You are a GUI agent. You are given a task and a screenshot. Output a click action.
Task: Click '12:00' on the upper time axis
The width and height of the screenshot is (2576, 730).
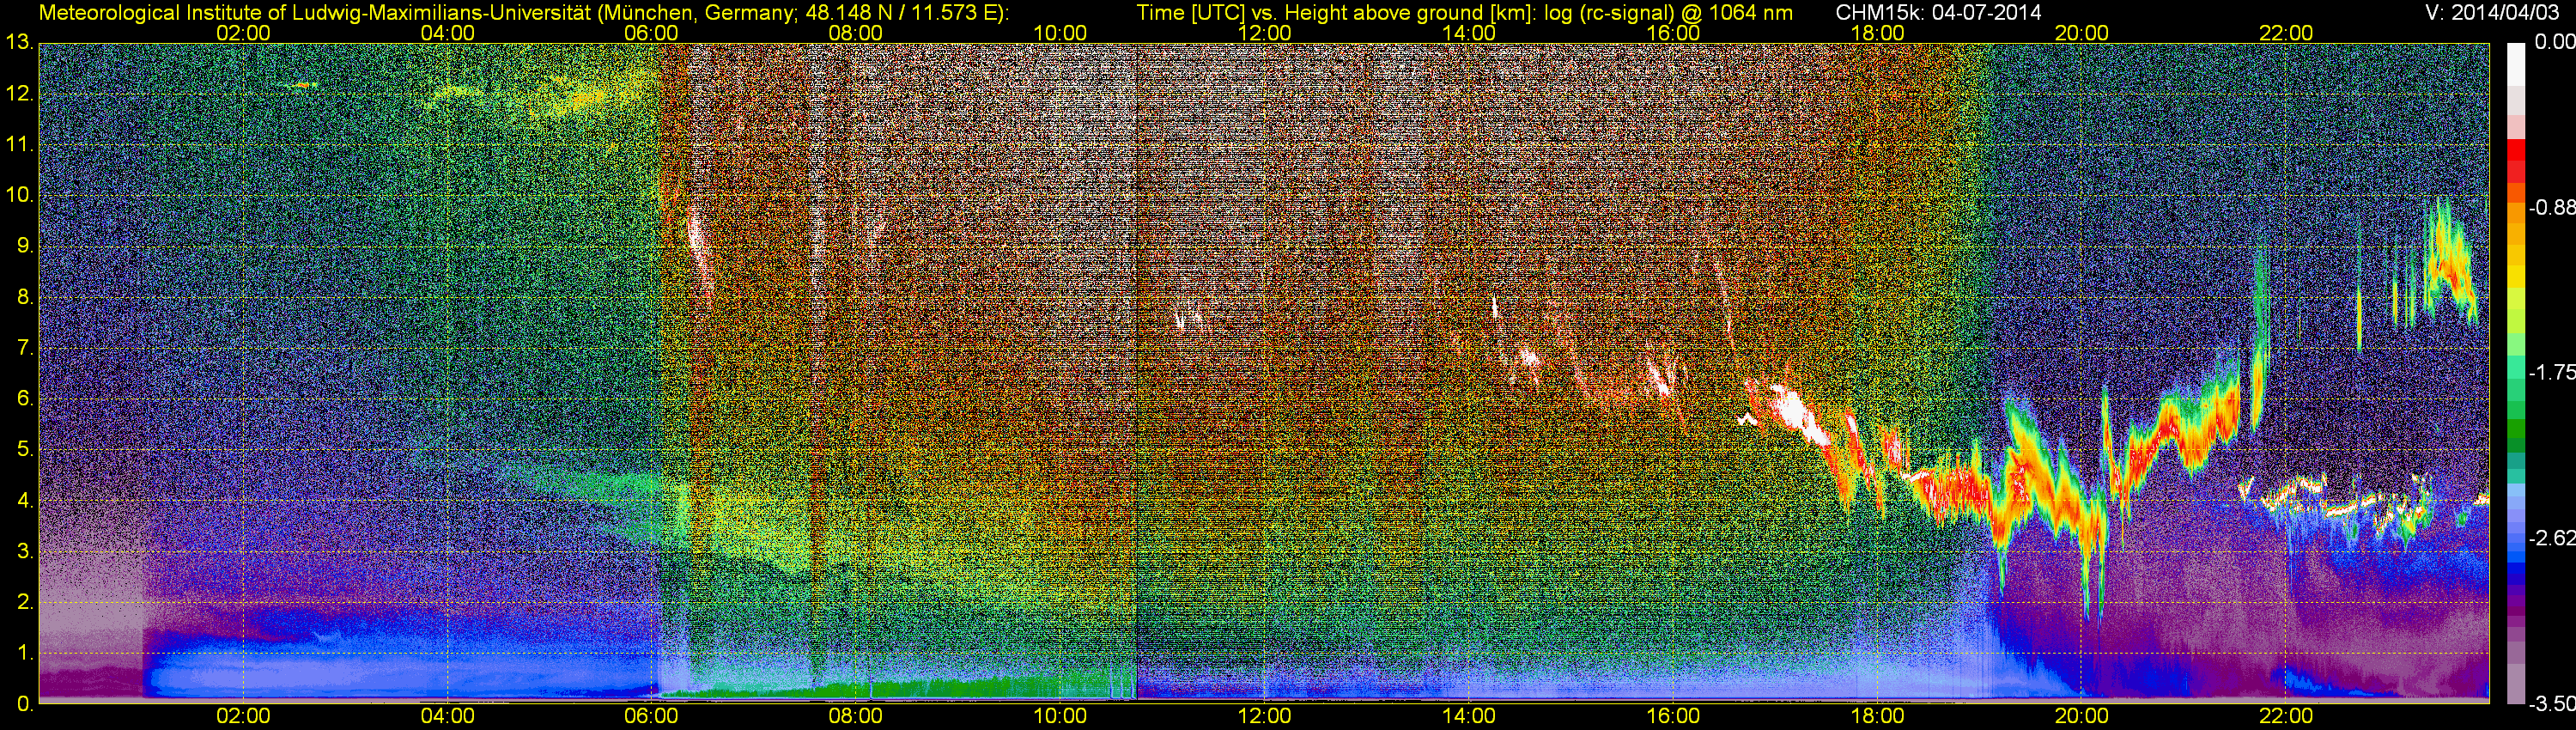click(x=1264, y=33)
